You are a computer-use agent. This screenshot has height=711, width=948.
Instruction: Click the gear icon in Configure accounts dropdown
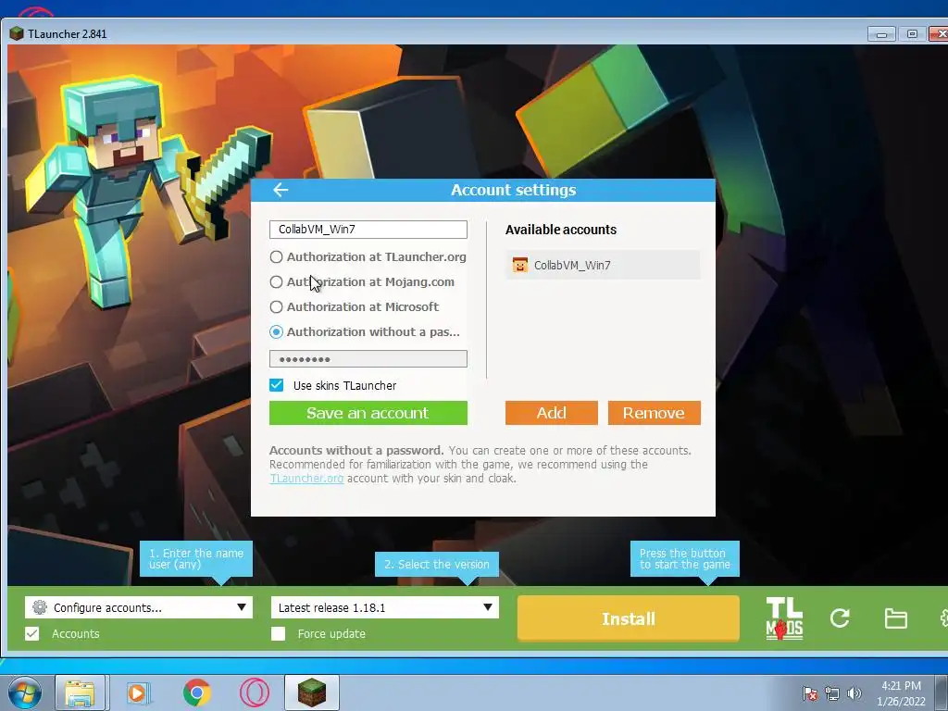[40, 607]
